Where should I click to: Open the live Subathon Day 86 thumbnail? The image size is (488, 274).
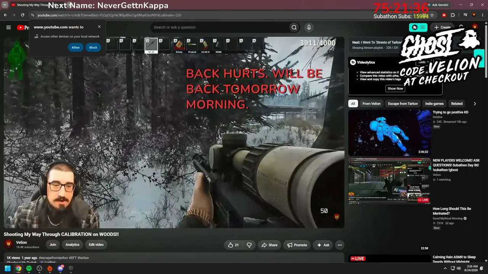pos(390,181)
